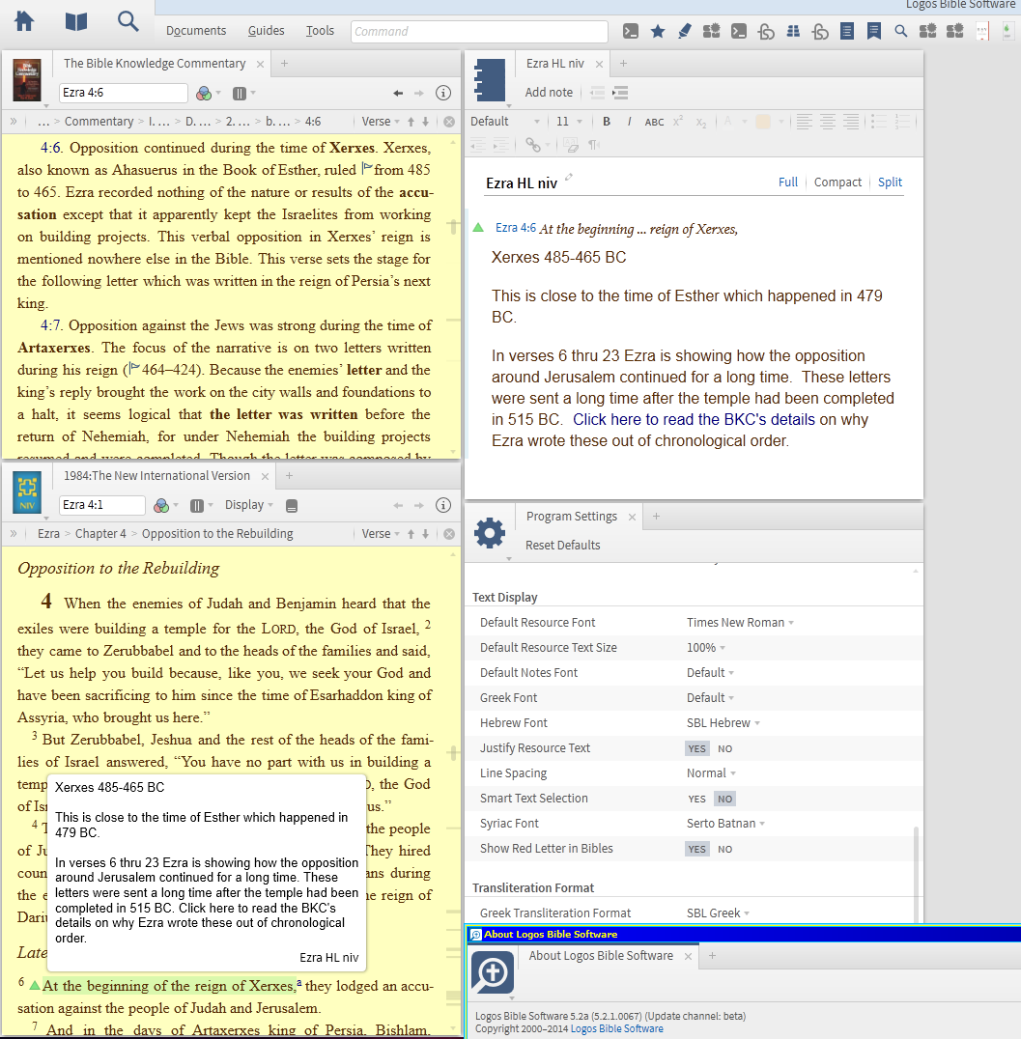Change Default Resource Font Times New Roman dropdown
Viewport: 1021px width, 1039px height.
pos(740,622)
